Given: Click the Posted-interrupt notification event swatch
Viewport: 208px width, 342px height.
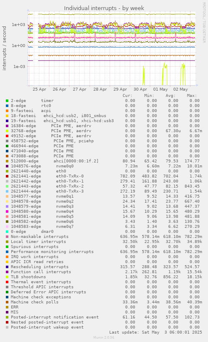Looking at the screenshot, I should [7, 317].
